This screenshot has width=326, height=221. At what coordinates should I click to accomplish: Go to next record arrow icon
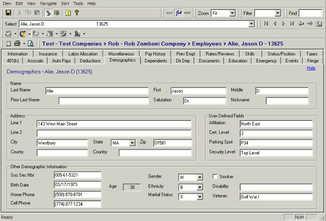pos(284,24)
